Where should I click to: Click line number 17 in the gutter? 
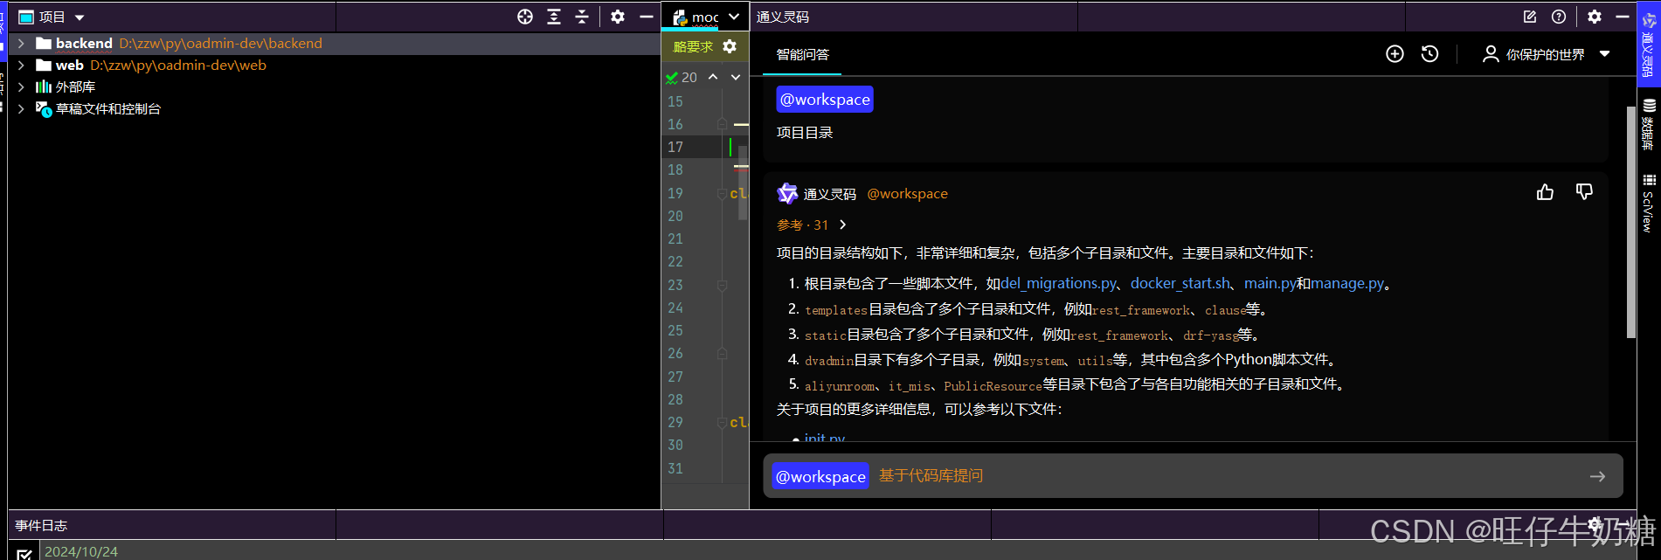675,147
